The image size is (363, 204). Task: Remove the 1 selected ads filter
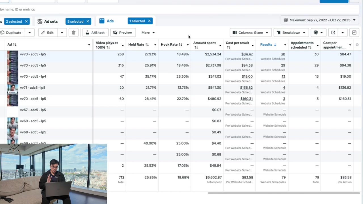(x=149, y=21)
